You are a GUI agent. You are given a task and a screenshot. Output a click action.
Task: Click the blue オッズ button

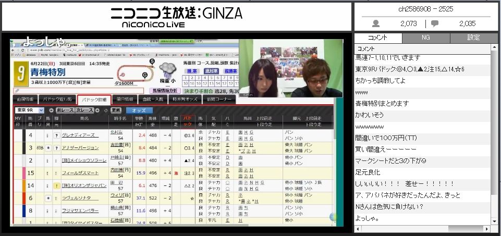139,110
